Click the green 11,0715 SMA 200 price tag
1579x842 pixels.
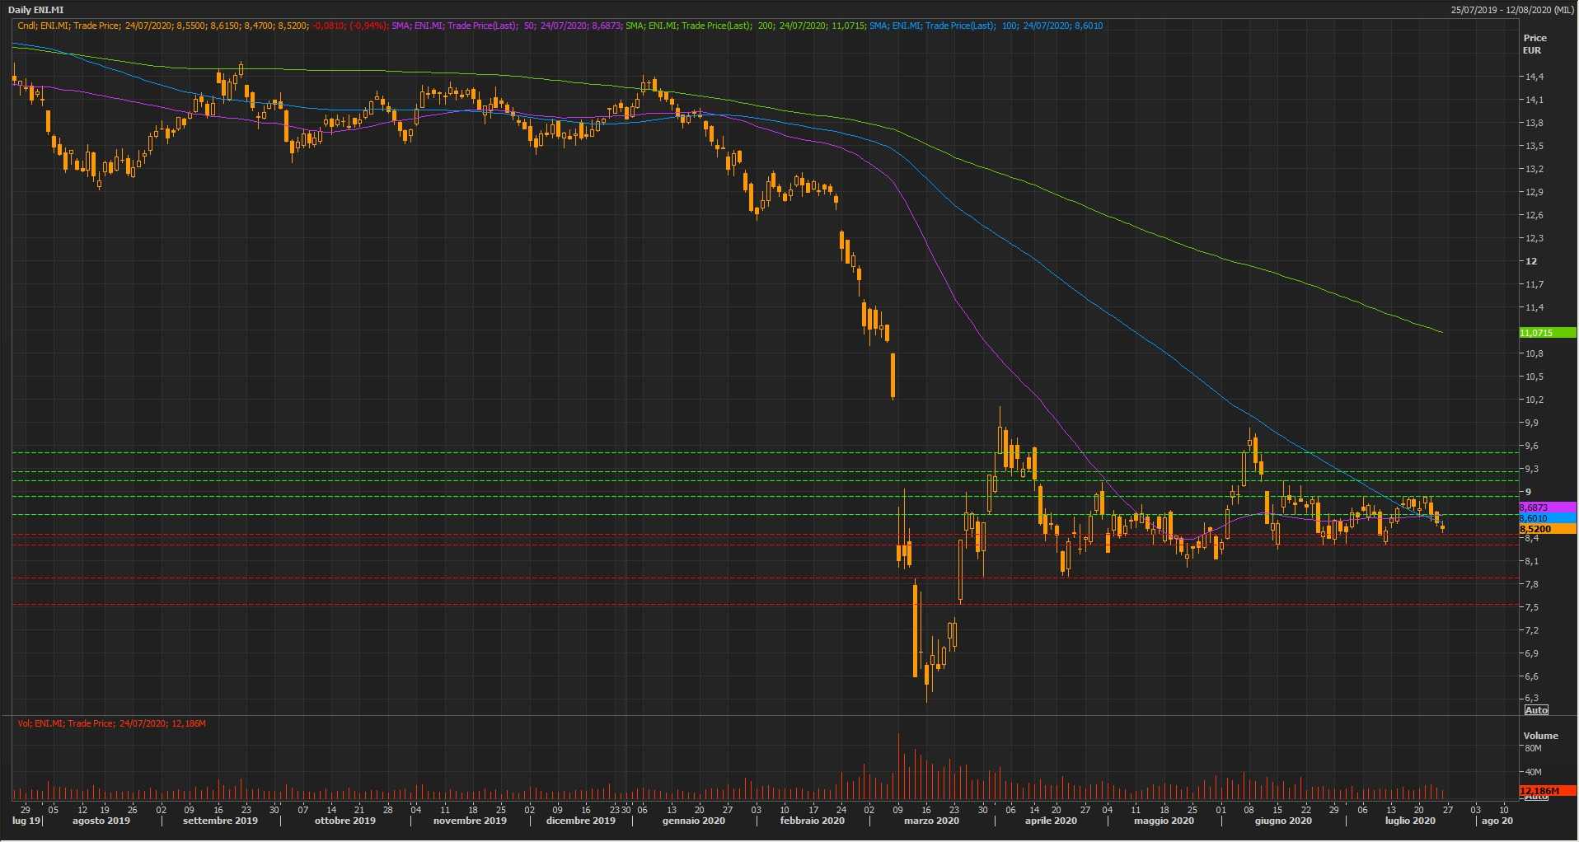click(x=1546, y=333)
